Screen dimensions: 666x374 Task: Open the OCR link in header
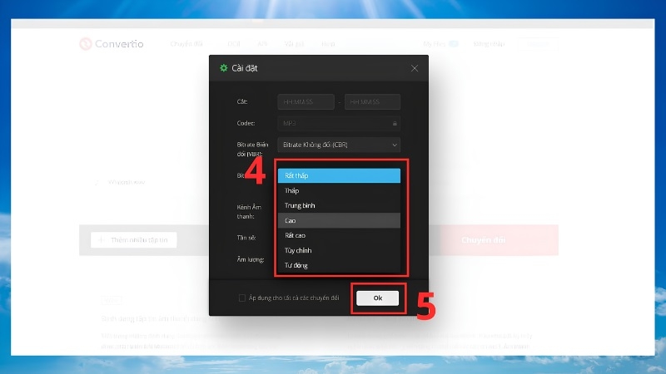point(234,44)
